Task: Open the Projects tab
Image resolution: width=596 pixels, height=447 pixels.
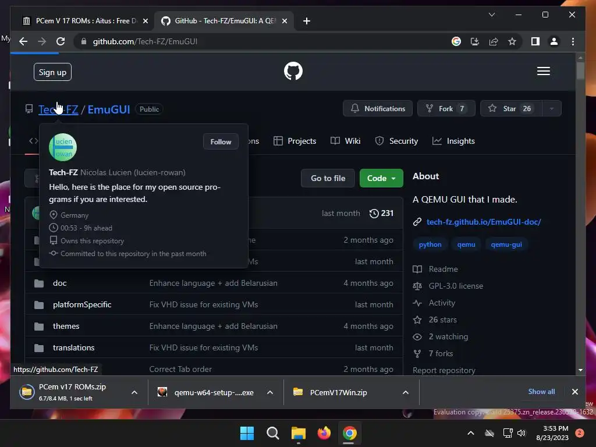Action: [295, 141]
